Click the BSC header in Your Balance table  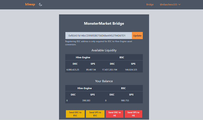click(x=123, y=88)
